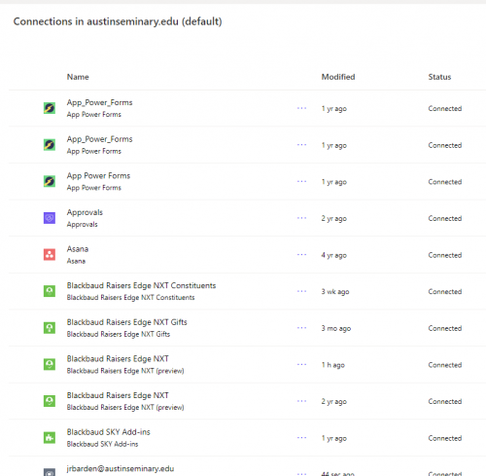Open the ellipsis menu for Asana
The height and width of the screenshot is (476, 486).
coord(301,255)
